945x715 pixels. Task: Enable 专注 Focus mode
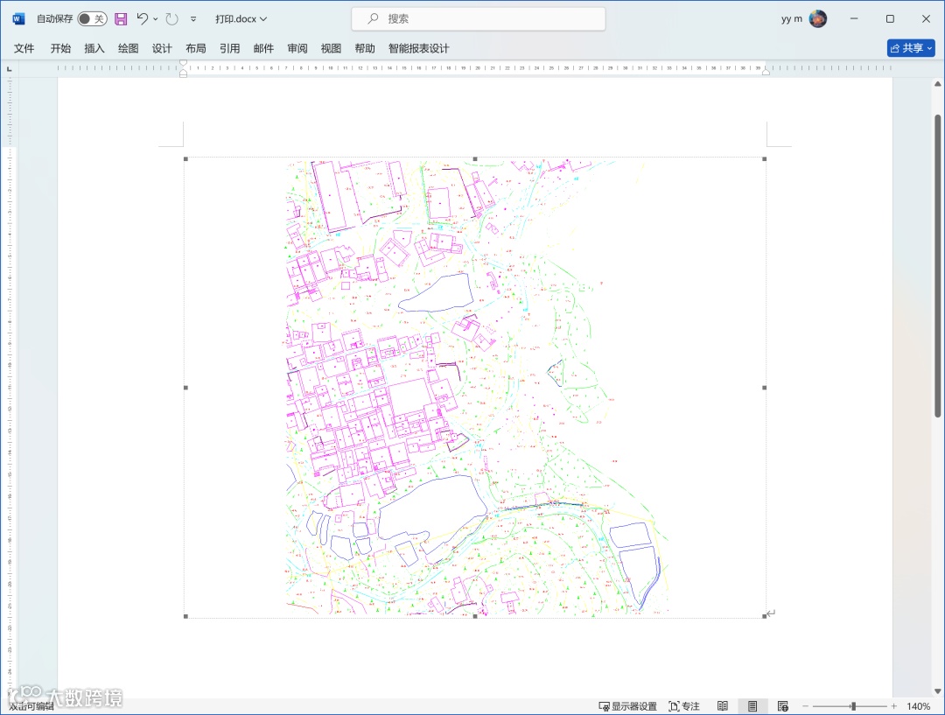pyautogui.click(x=684, y=706)
